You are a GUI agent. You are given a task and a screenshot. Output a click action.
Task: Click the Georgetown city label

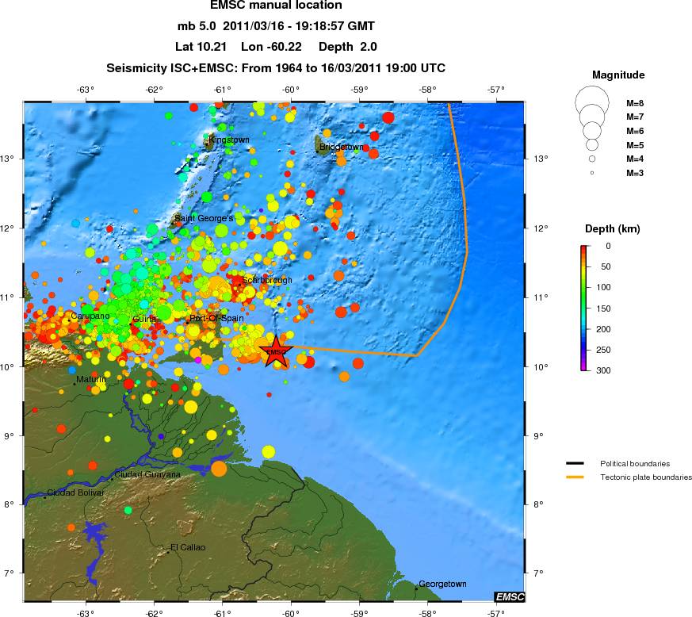point(442,584)
